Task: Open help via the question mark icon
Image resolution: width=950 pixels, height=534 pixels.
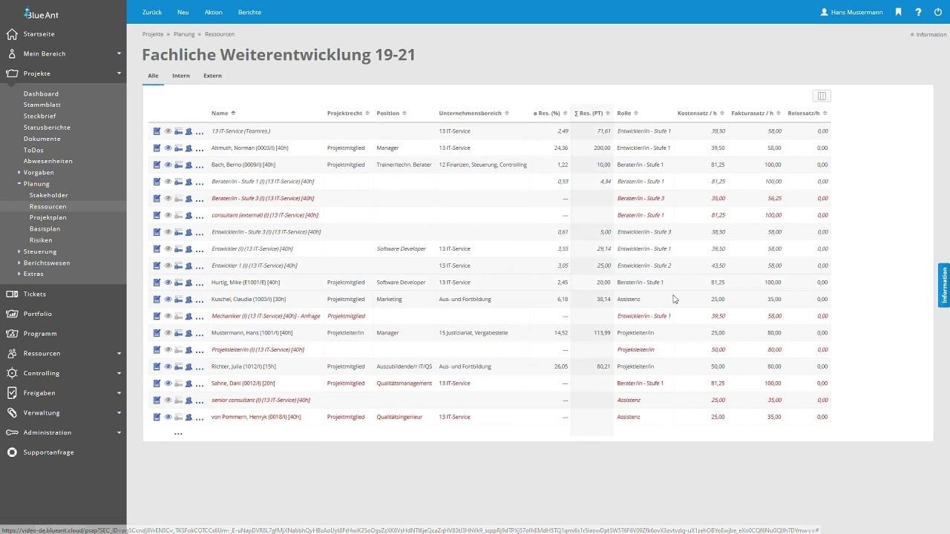Action: 918,12
